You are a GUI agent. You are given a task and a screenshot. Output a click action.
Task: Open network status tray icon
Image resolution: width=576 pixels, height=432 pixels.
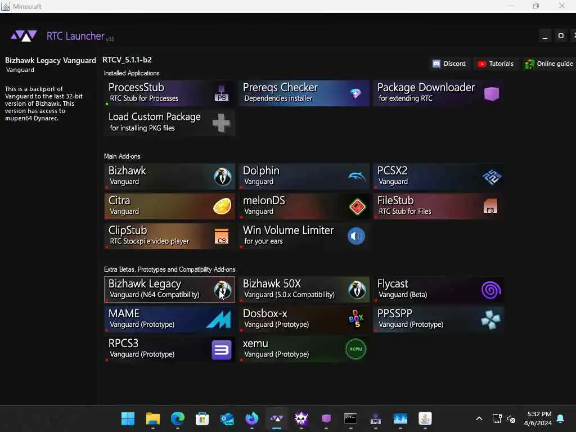coord(497,418)
